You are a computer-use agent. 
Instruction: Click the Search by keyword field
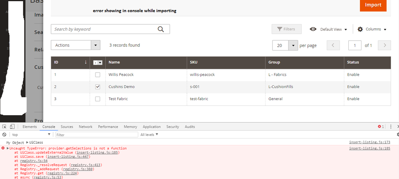point(104,29)
